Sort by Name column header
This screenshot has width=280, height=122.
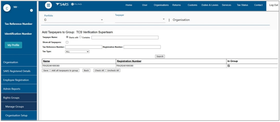(46, 61)
